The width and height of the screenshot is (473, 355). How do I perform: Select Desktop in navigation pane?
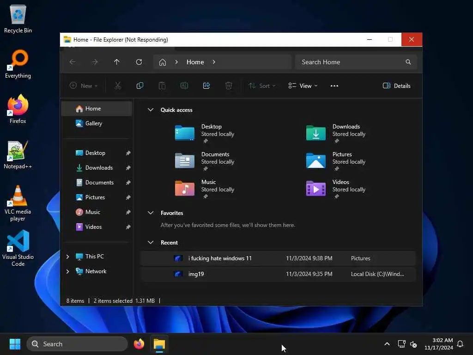(x=97, y=153)
